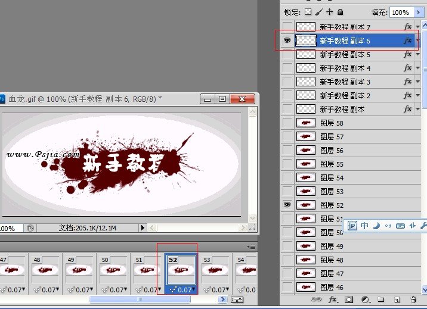Click IME wrench settings icon
Viewport: 427px width, 309px height.
click(423, 226)
